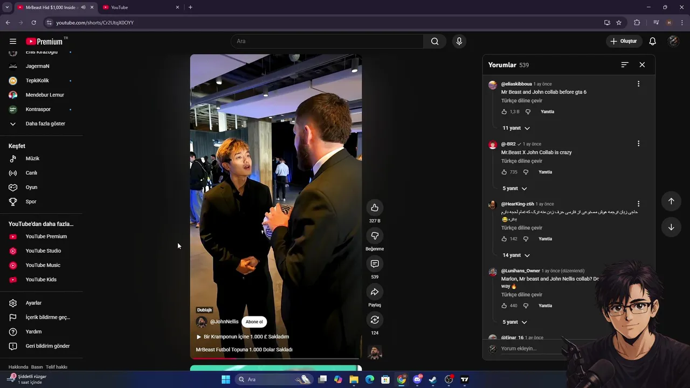Image resolution: width=690 pixels, height=388 pixels.
Task: Open options menu for @-BR2 comment
Action: [x=638, y=144]
